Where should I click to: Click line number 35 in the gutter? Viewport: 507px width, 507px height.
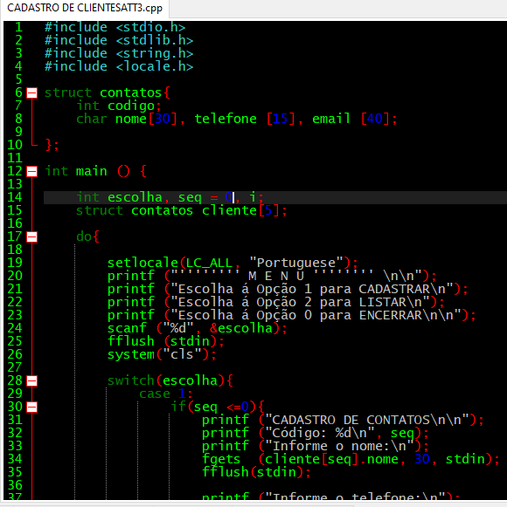[x=15, y=472]
